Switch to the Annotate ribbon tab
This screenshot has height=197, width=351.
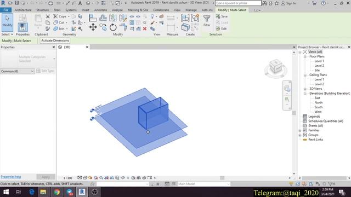(100, 10)
